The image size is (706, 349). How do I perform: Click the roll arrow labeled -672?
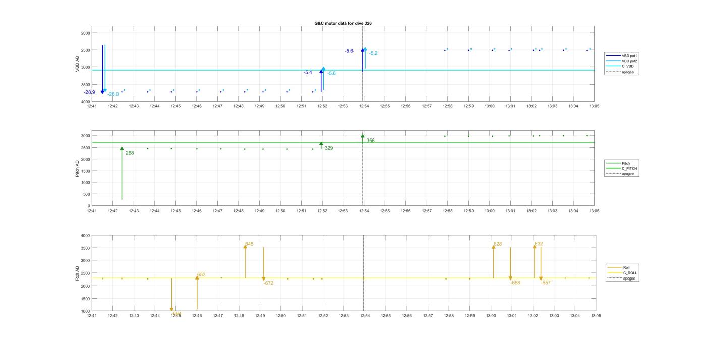coord(263,264)
